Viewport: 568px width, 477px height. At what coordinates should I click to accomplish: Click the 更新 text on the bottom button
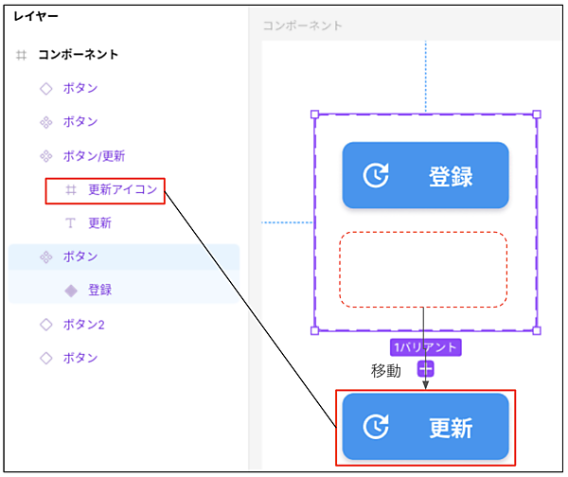pyautogui.click(x=451, y=428)
